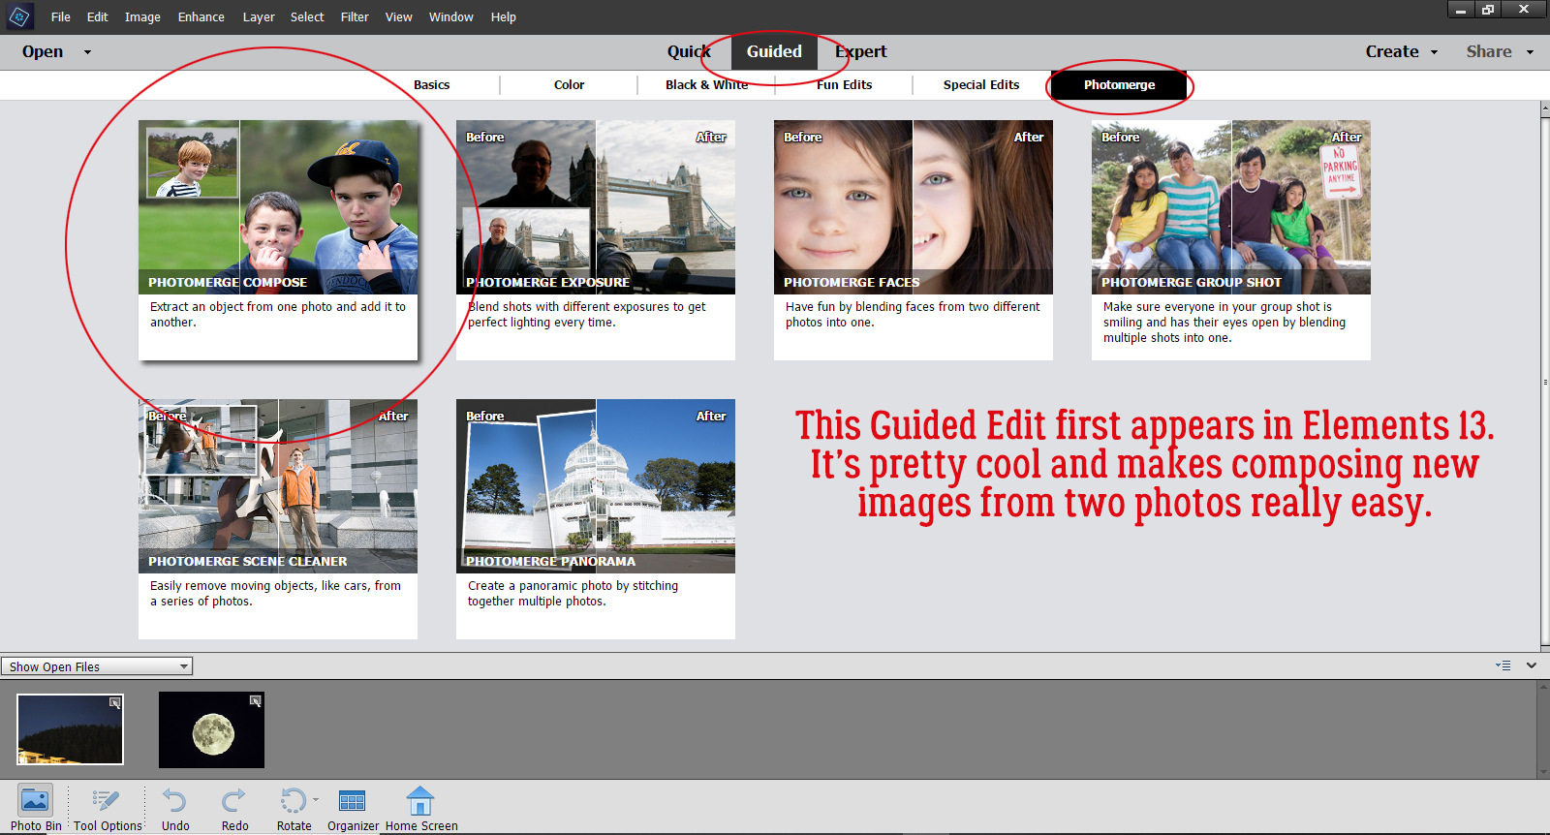Open the Select menu
Viewport: 1550px width, 835px height.
[x=307, y=17]
